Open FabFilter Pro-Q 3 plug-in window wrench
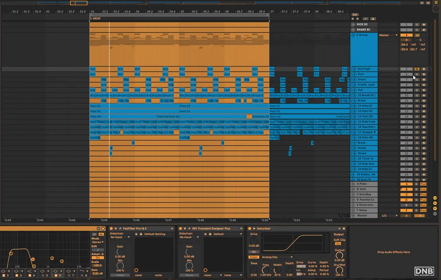The height and width of the screenshot is (280, 441). point(120,228)
